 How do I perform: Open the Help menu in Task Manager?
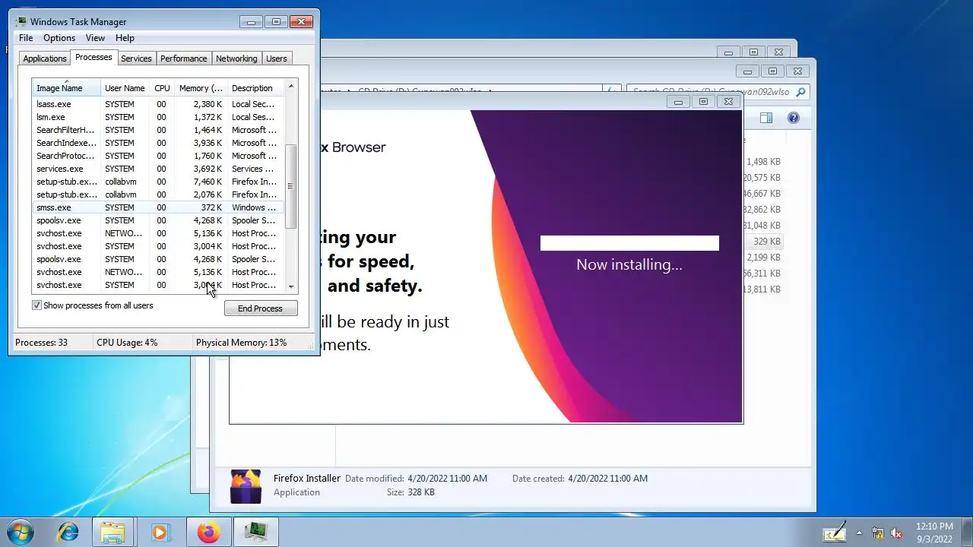125,38
